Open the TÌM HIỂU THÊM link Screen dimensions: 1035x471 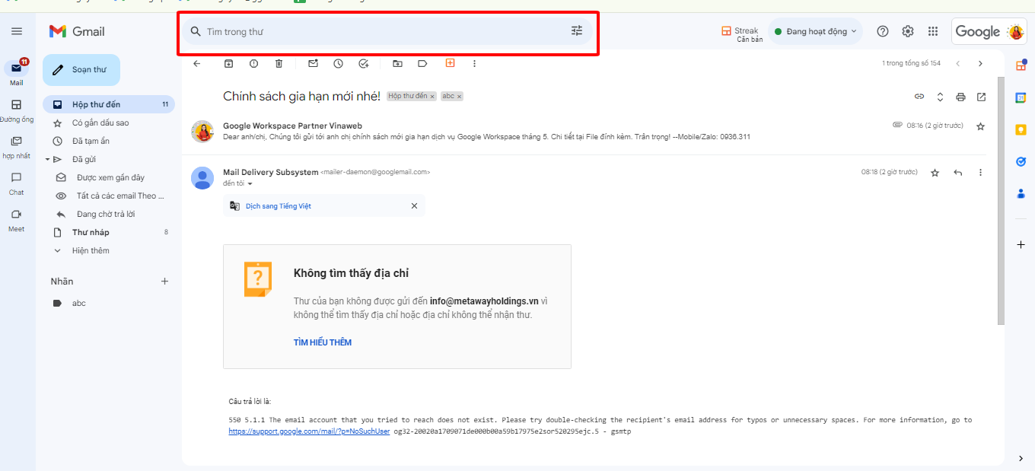[x=323, y=342]
